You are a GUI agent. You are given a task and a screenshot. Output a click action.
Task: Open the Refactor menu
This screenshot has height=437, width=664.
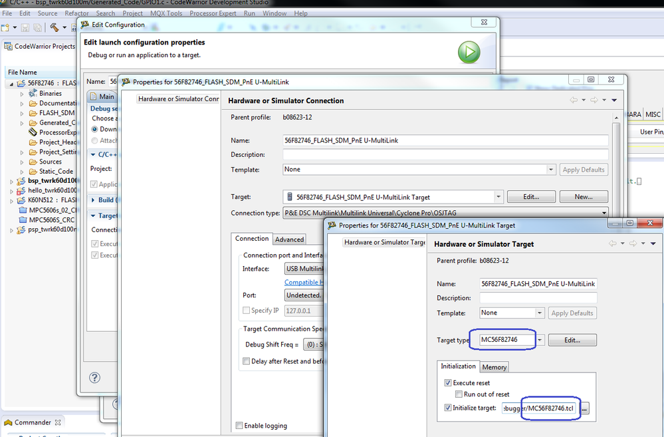tap(76, 13)
